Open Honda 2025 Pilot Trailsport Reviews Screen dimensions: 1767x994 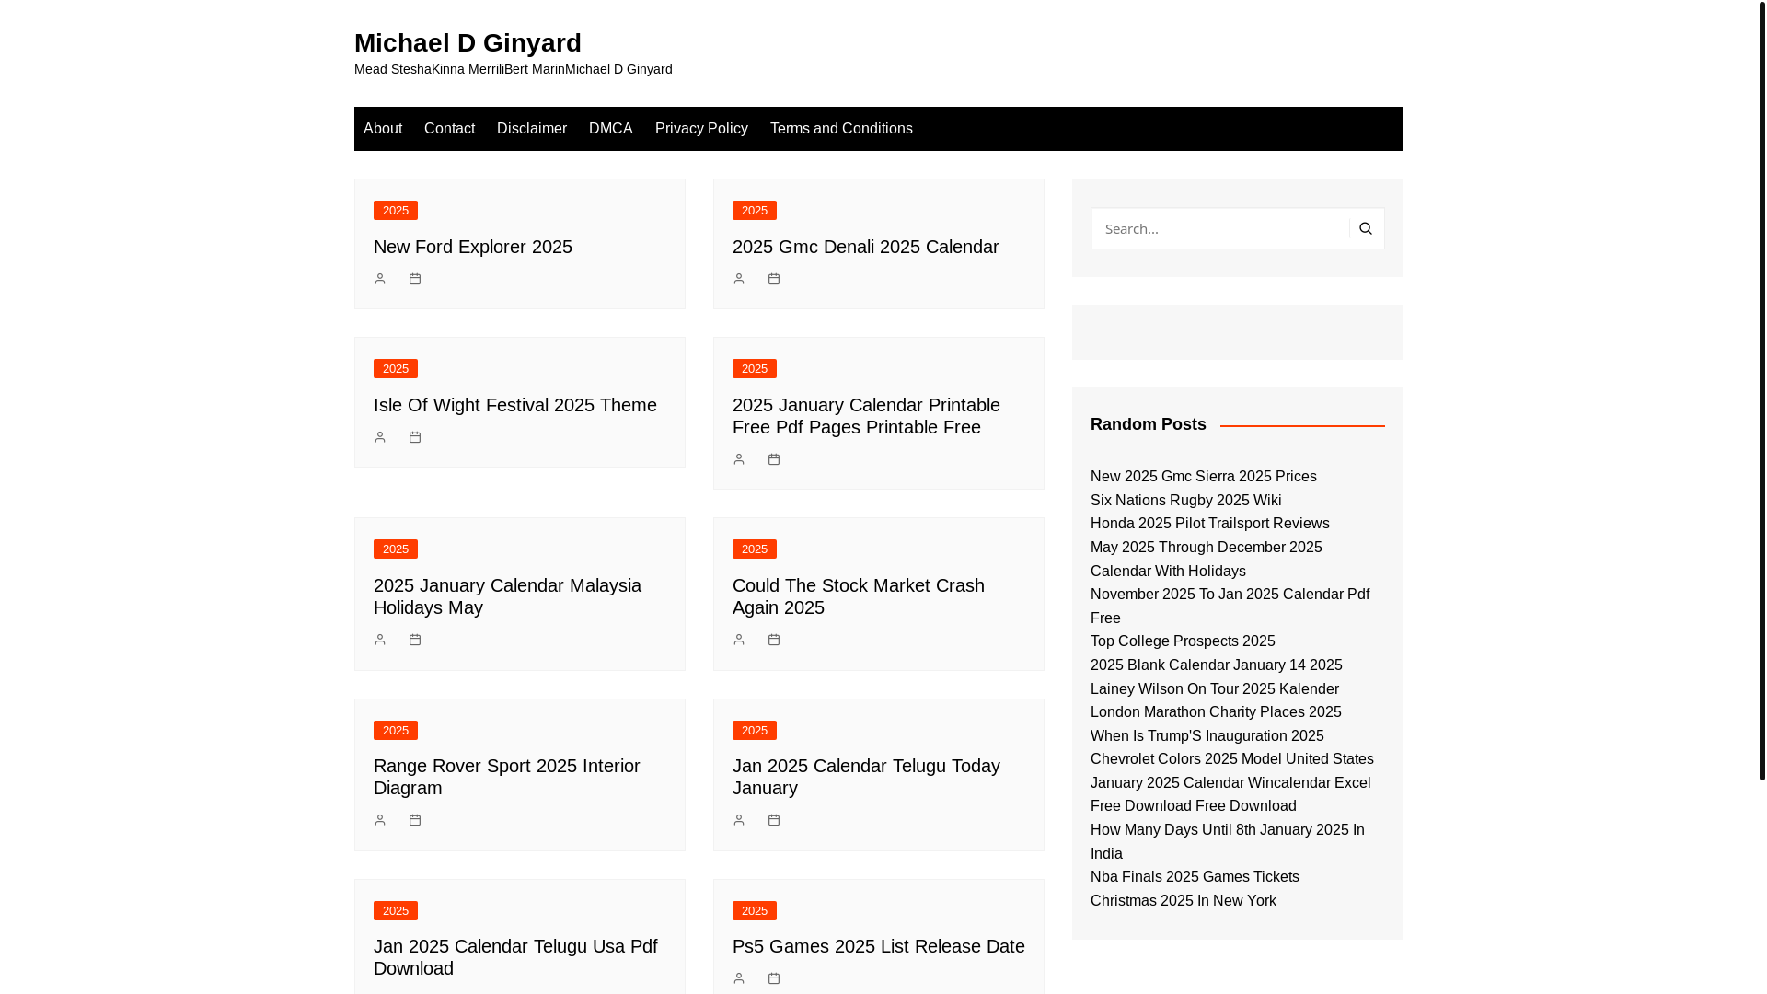click(x=1210, y=524)
